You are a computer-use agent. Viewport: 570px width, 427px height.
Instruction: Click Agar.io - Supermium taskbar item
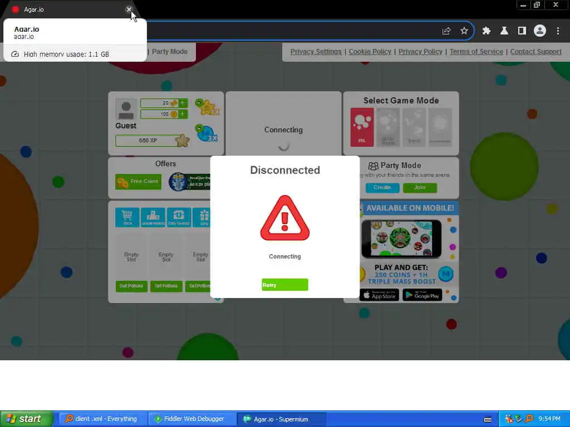(x=281, y=419)
